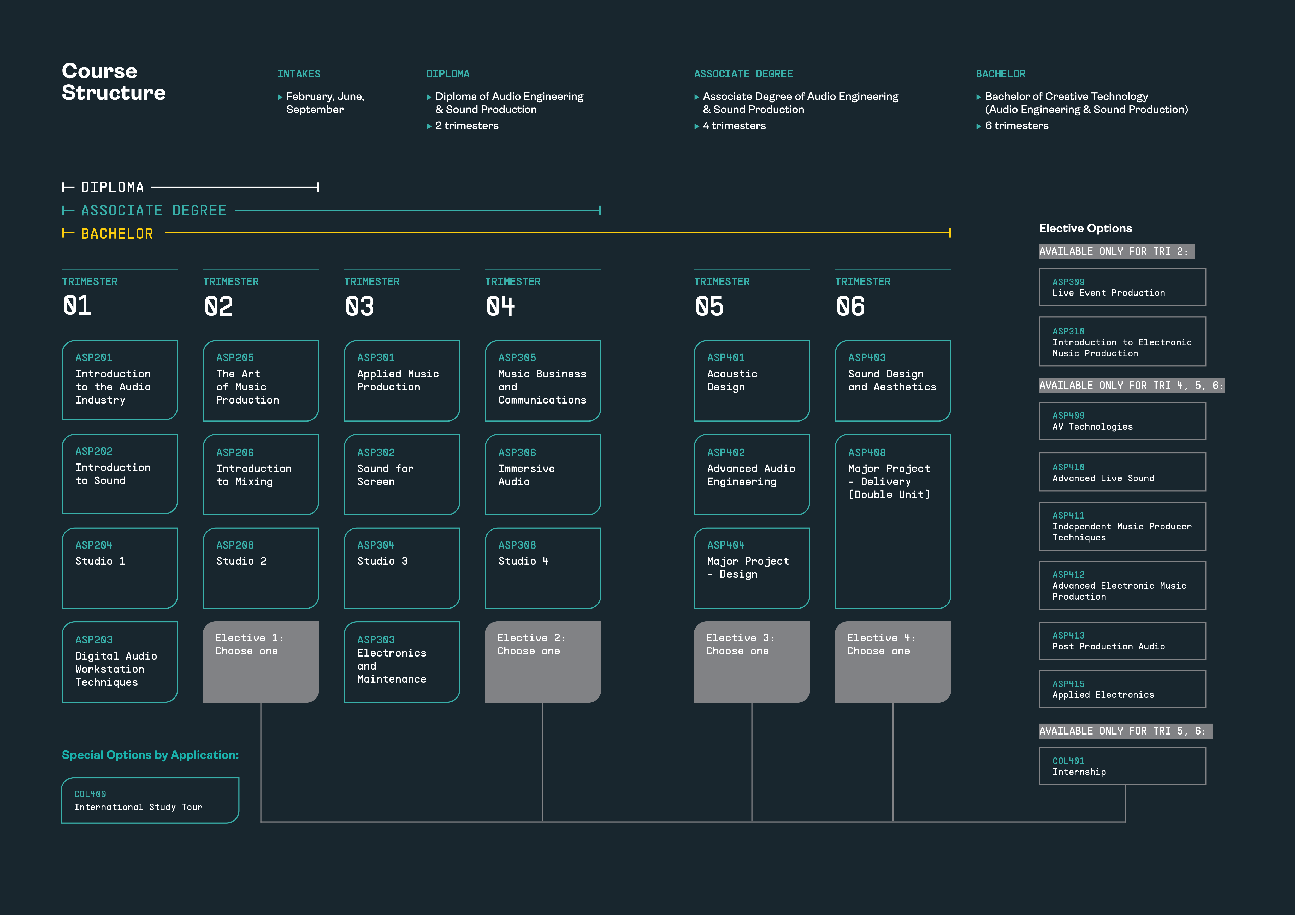Screen dimensions: 1295x915
Task: Click the white DIPLOMA timeline label
Action: (x=112, y=187)
